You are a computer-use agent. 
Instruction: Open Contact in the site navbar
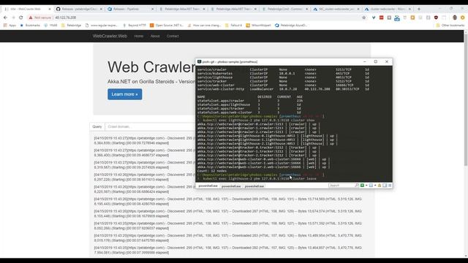point(173,36)
